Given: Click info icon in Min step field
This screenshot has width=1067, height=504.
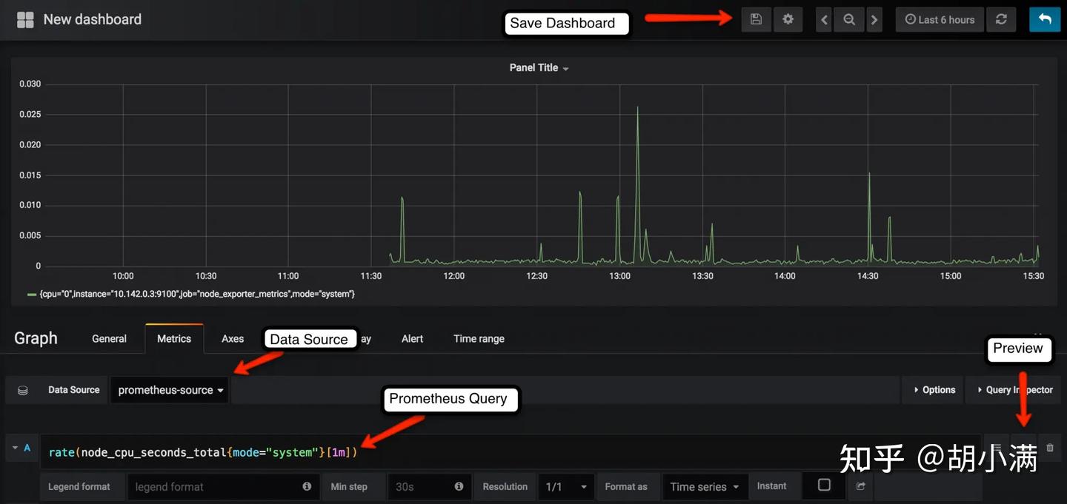Looking at the screenshot, I should [x=459, y=486].
